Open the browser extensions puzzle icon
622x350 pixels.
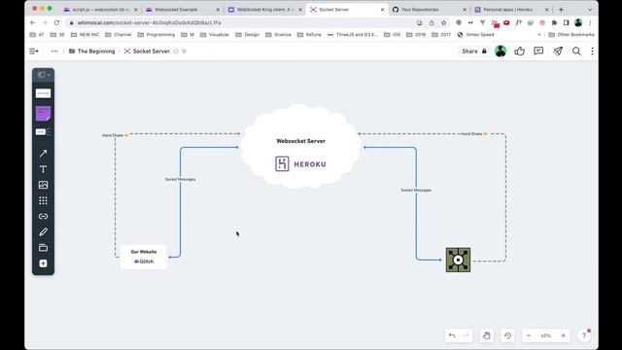click(554, 23)
